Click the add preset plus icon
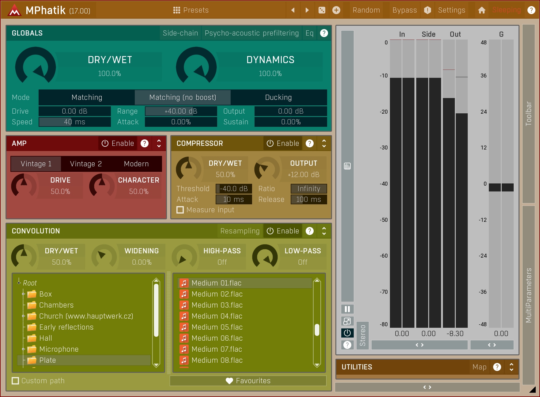Screen dimensions: 540x397 pos(336,10)
